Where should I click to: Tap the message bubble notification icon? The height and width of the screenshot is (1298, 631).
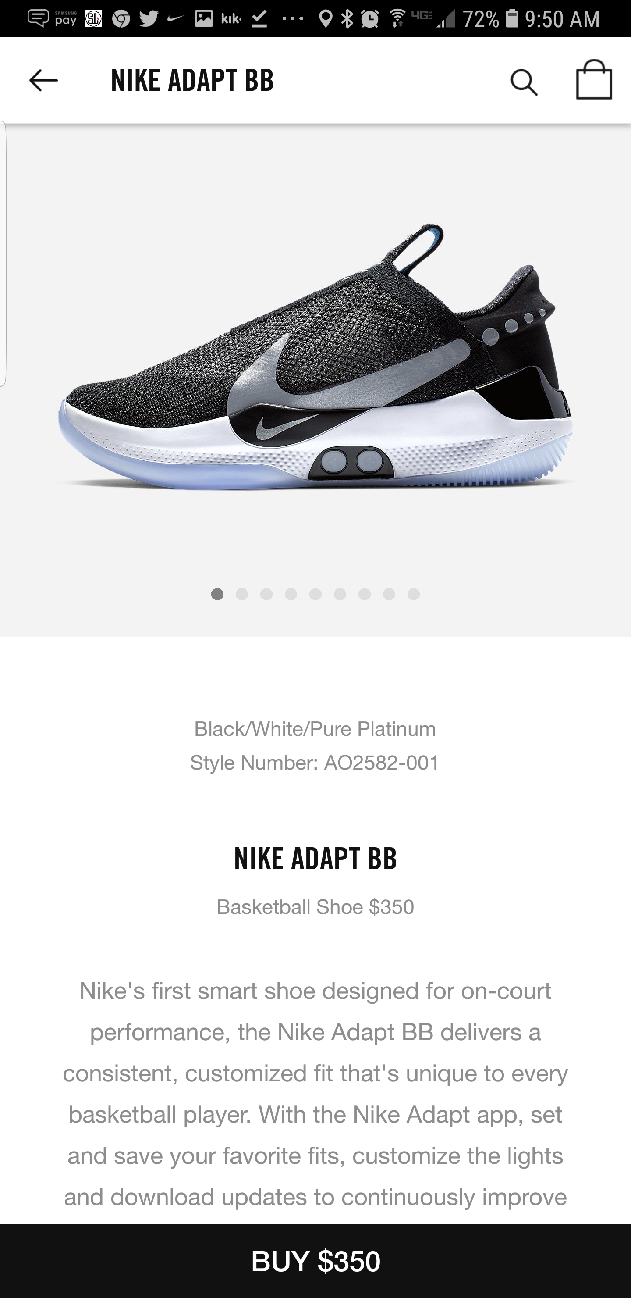click(38, 19)
